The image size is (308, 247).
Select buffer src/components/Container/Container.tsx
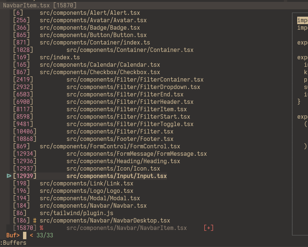pyautogui.click(x=130, y=50)
